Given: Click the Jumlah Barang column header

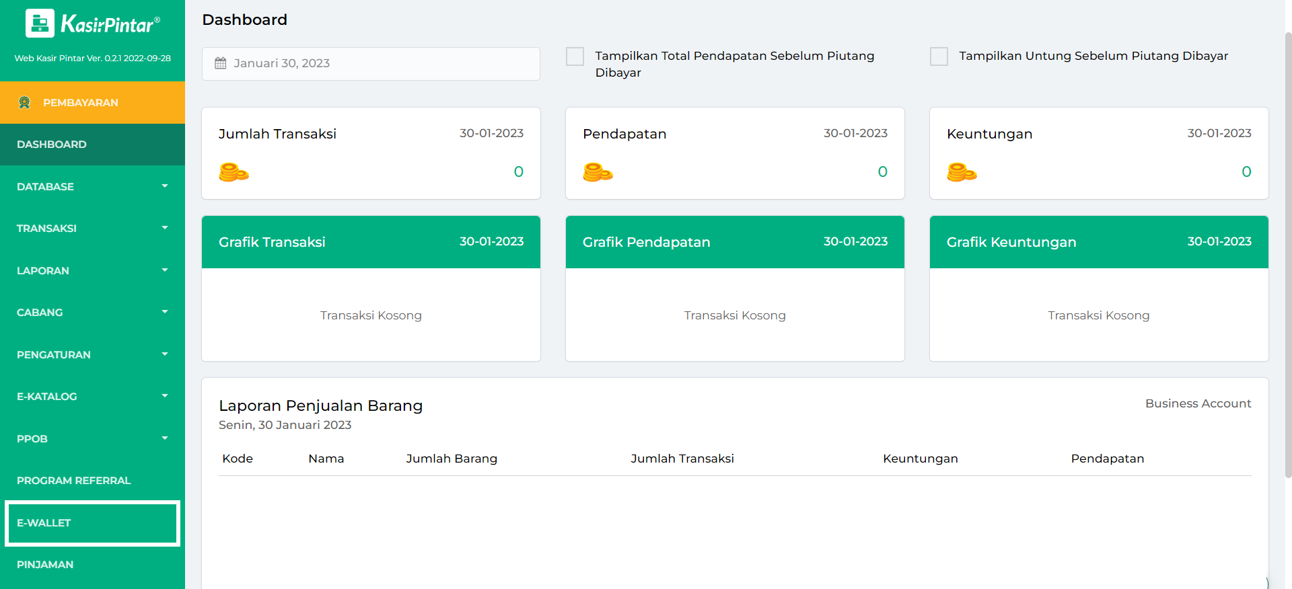Looking at the screenshot, I should point(452,459).
